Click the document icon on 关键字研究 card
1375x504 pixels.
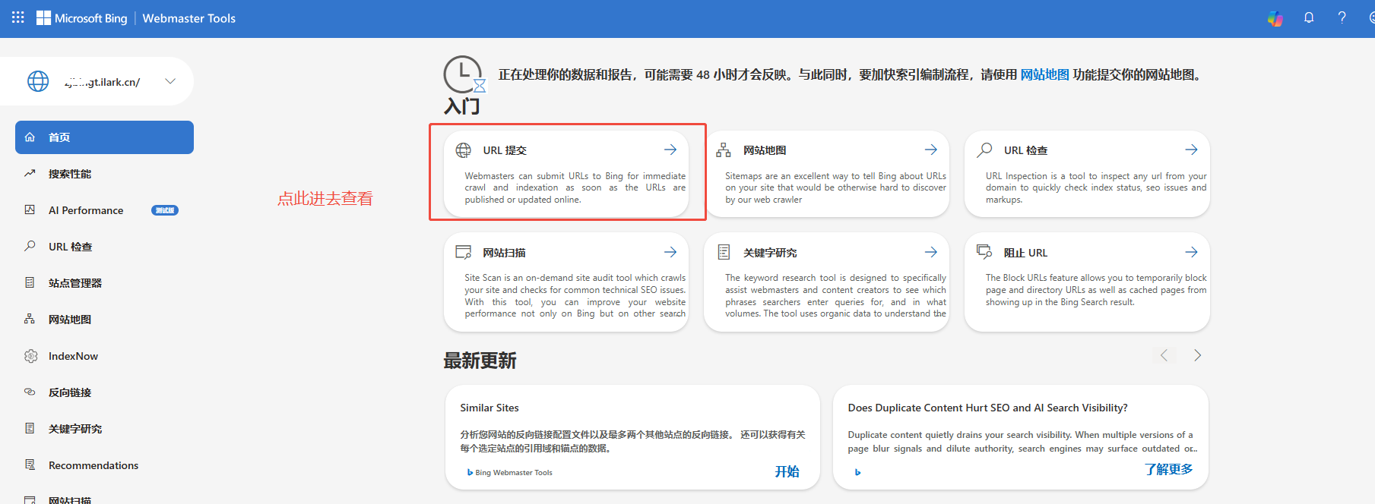[x=724, y=252]
